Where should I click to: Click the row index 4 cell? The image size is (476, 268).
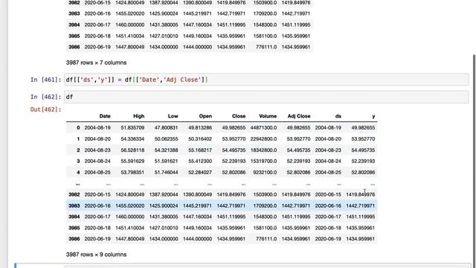point(78,172)
